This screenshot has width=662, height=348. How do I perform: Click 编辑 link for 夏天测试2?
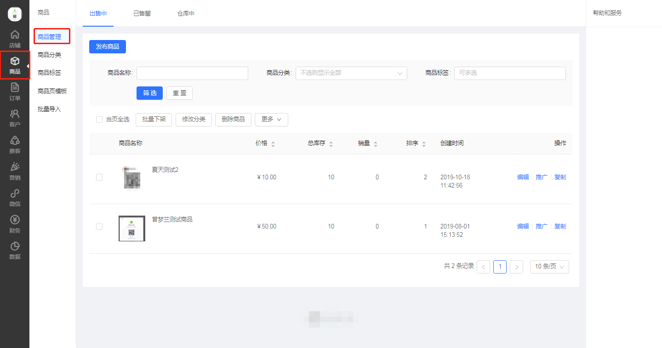point(523,177)
